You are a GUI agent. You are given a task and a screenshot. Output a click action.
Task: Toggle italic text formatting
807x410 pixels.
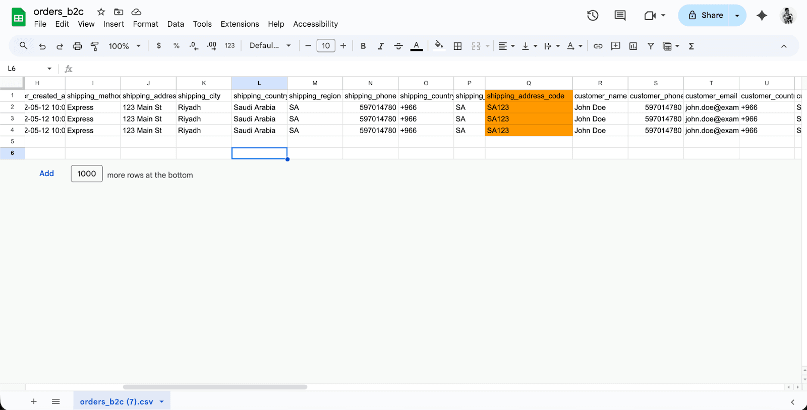point(380,46)
